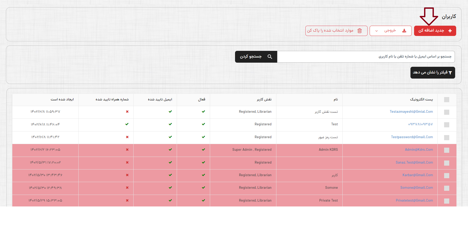The height and width of the screenshot is (227, 468).
Task: Open the Sanaz.Test@Gmail.Com user link
Action: point(414,163)
